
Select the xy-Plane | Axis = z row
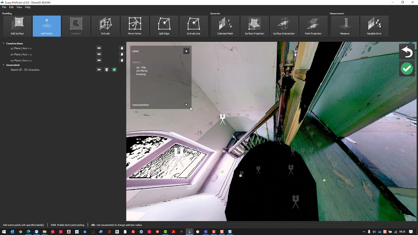(21, 60)
